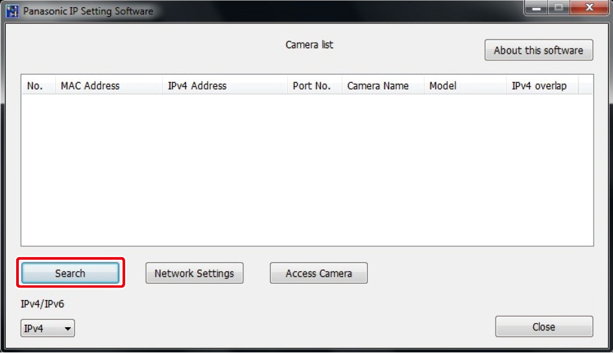Sort by MAC Address column header

(x=108, y=85)
